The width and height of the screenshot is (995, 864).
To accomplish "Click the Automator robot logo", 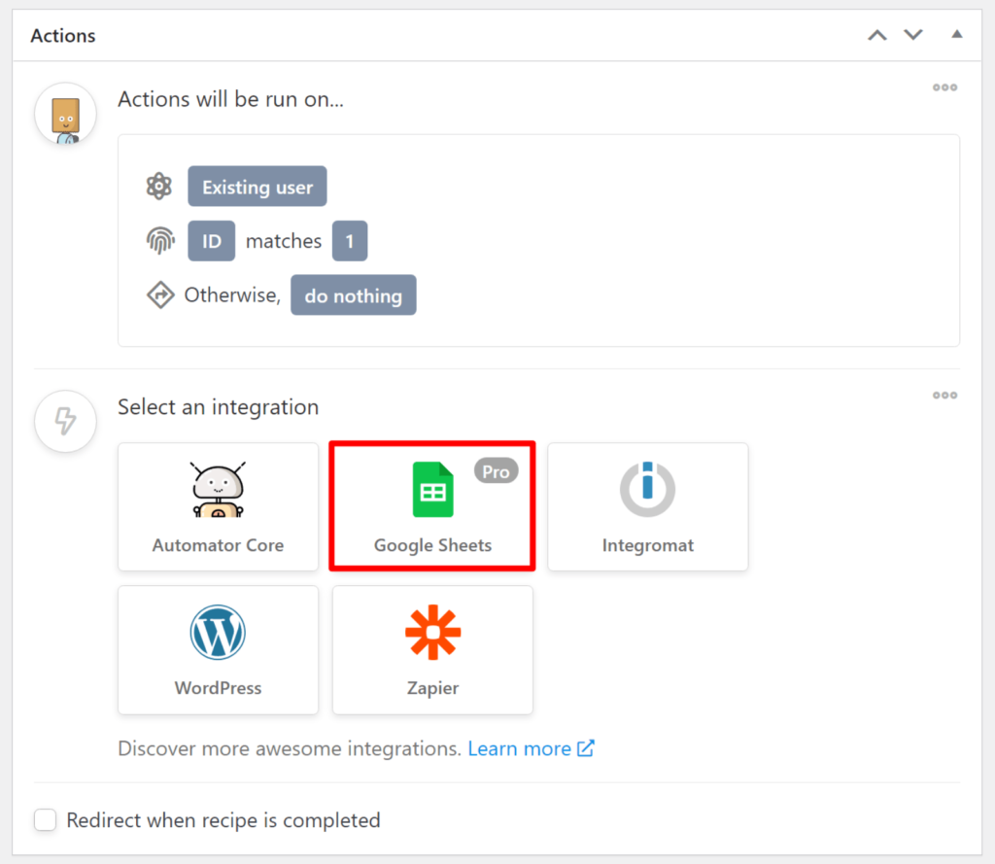I will click(x=218, y=490).
